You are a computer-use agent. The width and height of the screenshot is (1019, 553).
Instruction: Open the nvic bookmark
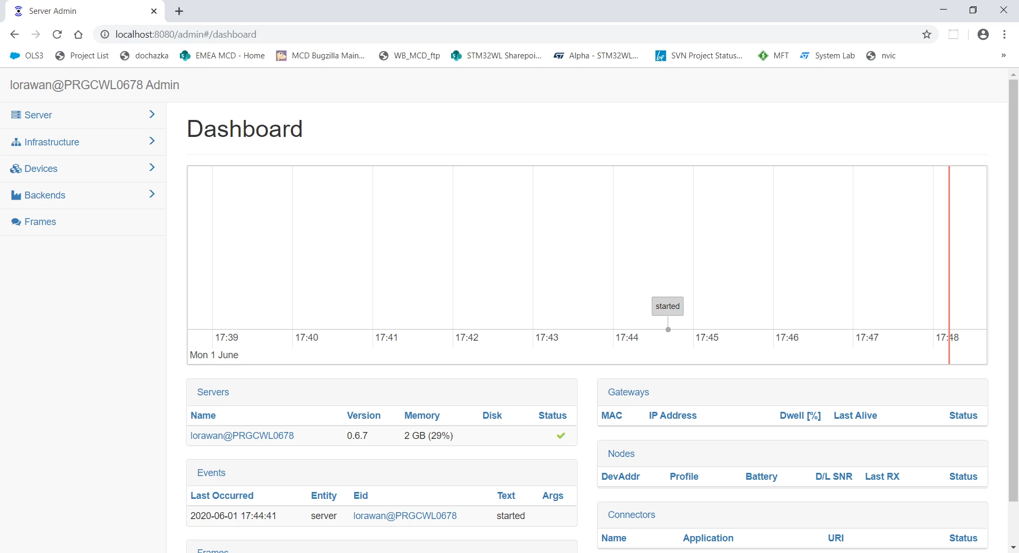point(881,56)
